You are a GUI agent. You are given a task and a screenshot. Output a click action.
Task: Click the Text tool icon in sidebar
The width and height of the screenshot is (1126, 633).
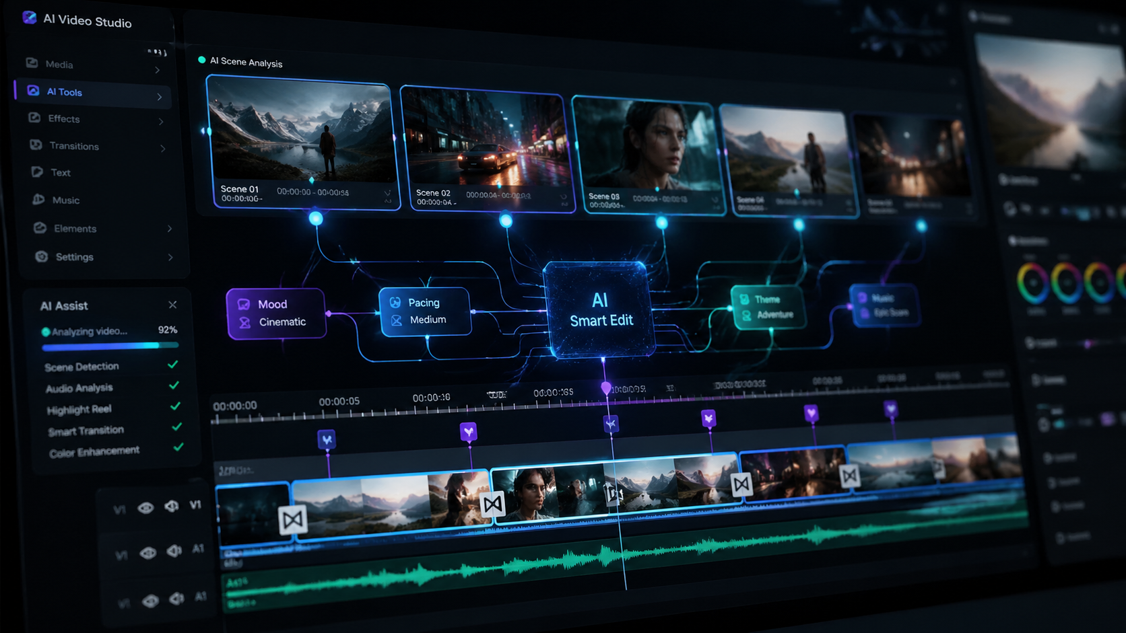click(37, 172)
